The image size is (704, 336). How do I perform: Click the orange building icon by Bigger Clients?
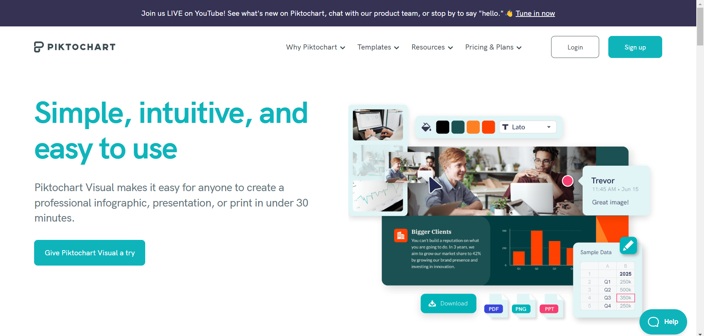click(401, 235)
